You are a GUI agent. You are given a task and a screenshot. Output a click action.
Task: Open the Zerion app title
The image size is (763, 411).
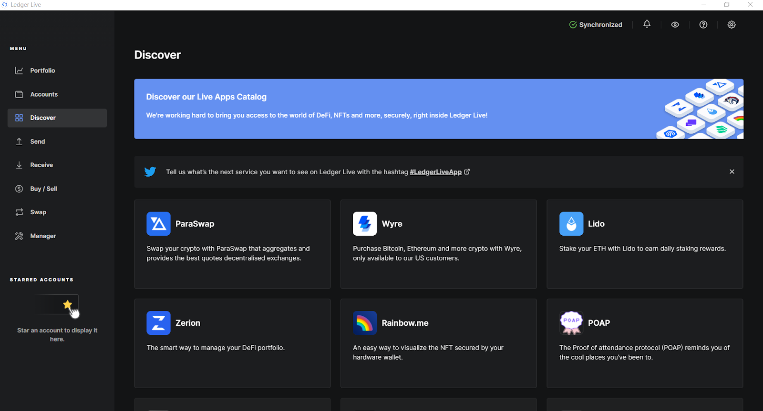tap(188, 323)
